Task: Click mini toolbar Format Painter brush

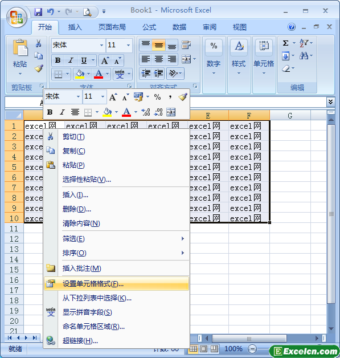Action: point(183,97)
